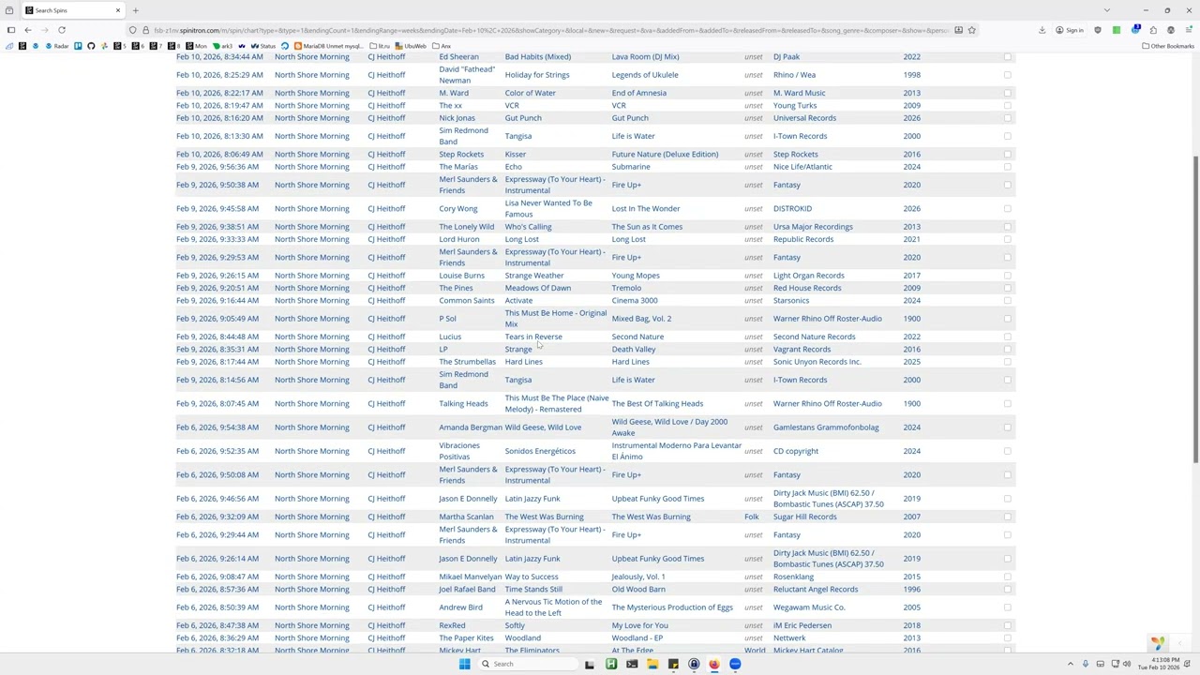Screen dimensions: 1200x675
Task: Tick the checkbox for the Cory Wong row
Action: click(x=1007, y=209)
